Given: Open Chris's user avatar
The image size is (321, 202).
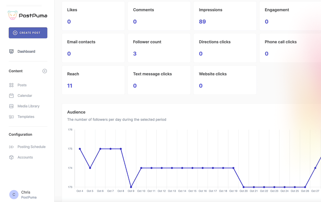Looking at the screenshot, I should pyautogui.click(x=14, y=195).
